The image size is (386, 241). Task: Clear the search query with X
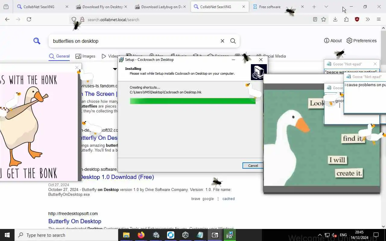pos(223,41)
